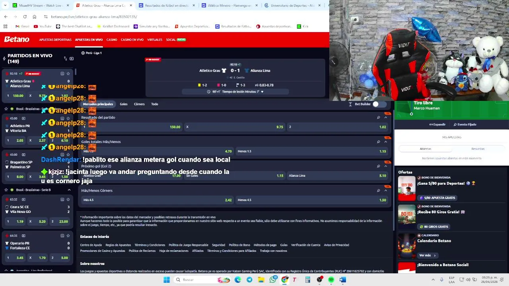Collapse the Goles totales Más/Menos market
Image resolution: width=509 pixels, height=286 pixels.
[385, 142]
